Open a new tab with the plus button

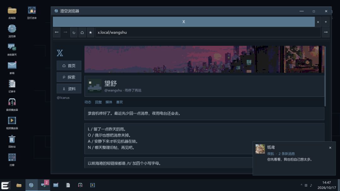(326, 22)
